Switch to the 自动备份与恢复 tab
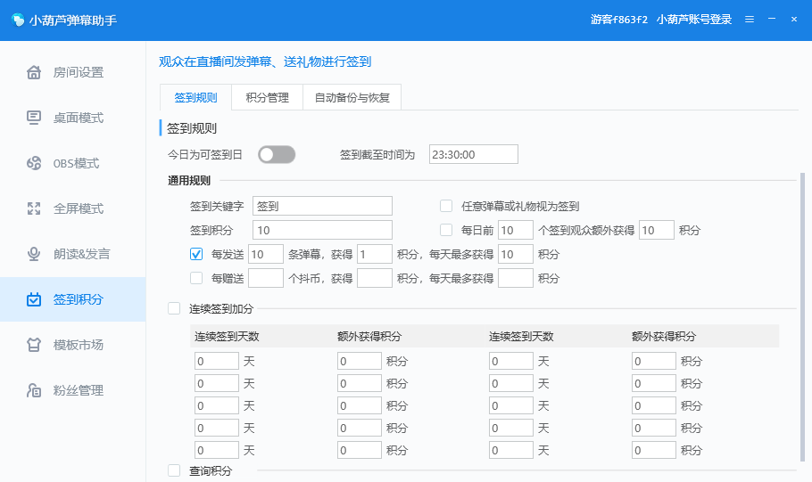 (352, 97)
